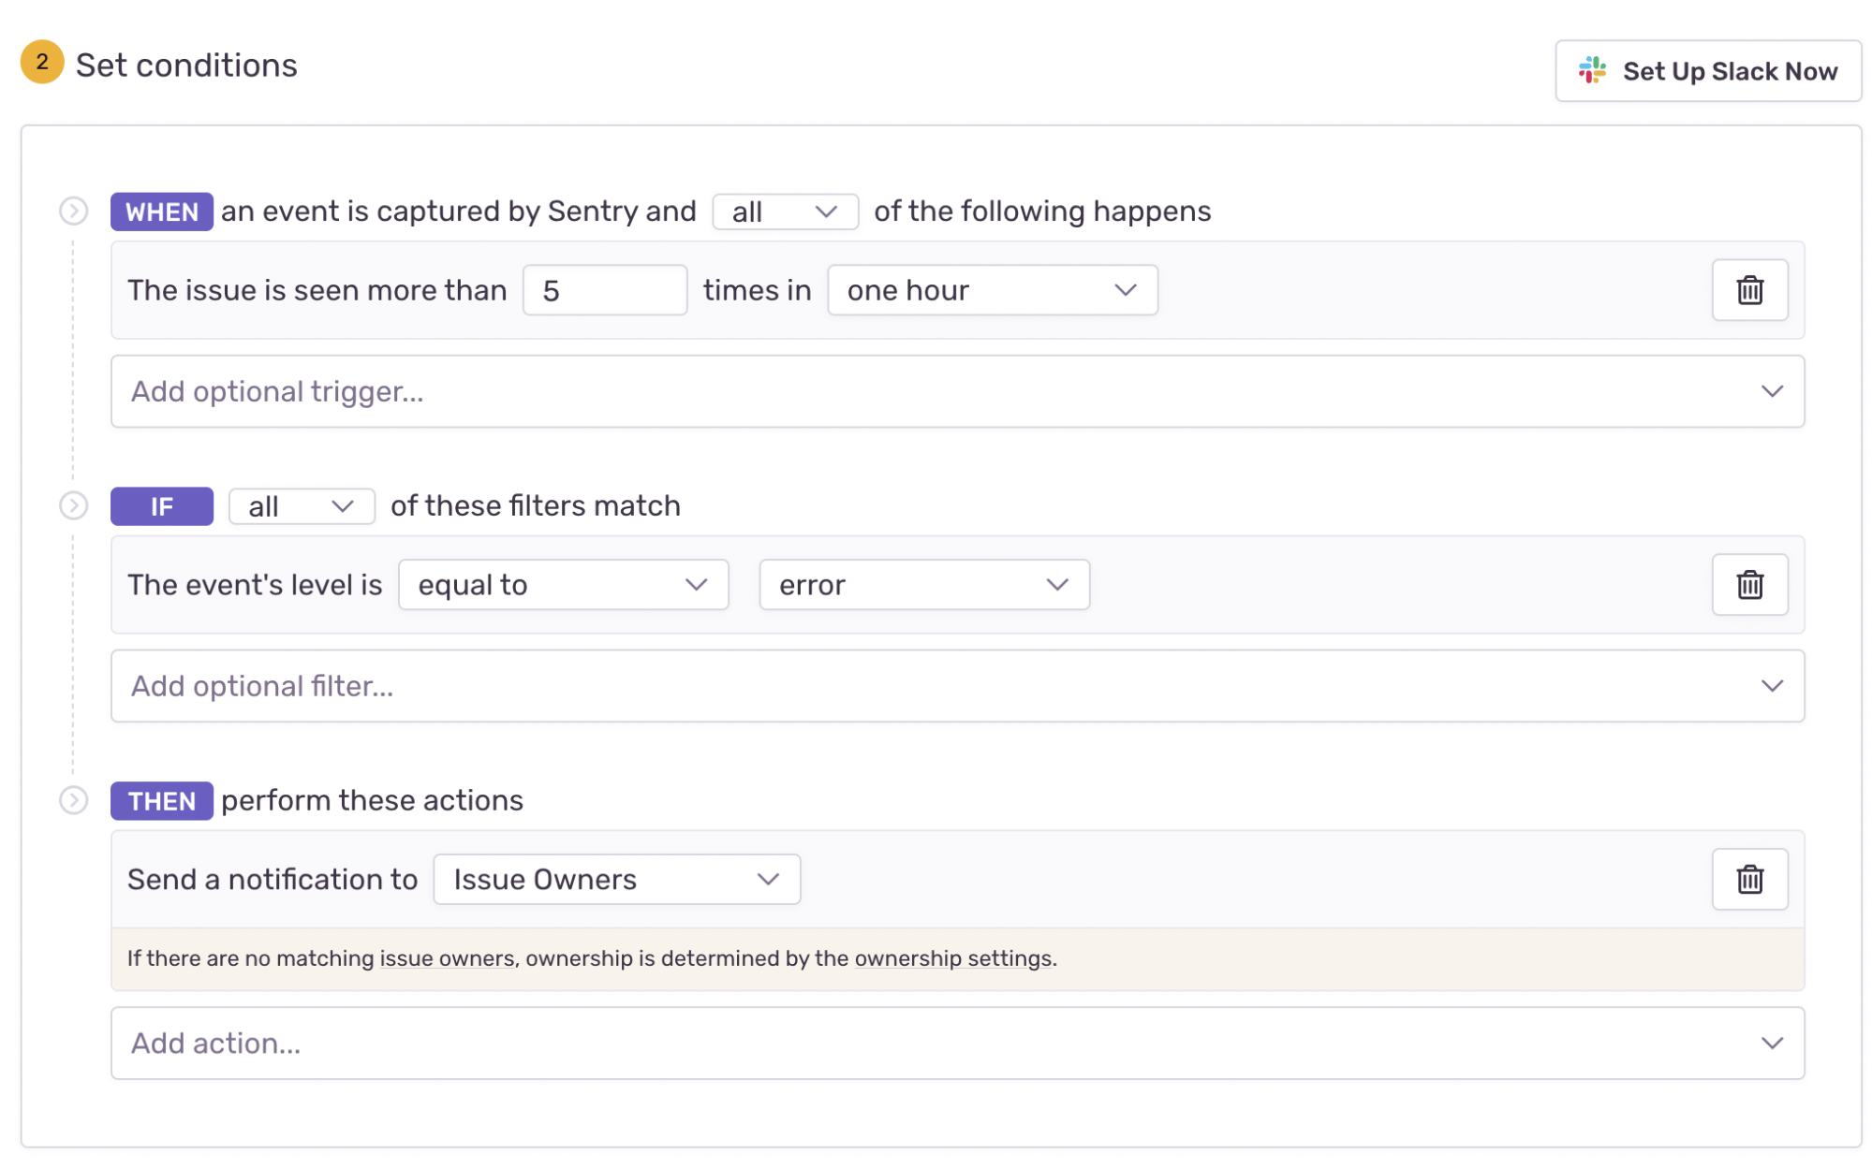The width and height of the screenshot is (1872, 1168).
Task: Expand the Add optional filter selector
Action: coord(956,686)
